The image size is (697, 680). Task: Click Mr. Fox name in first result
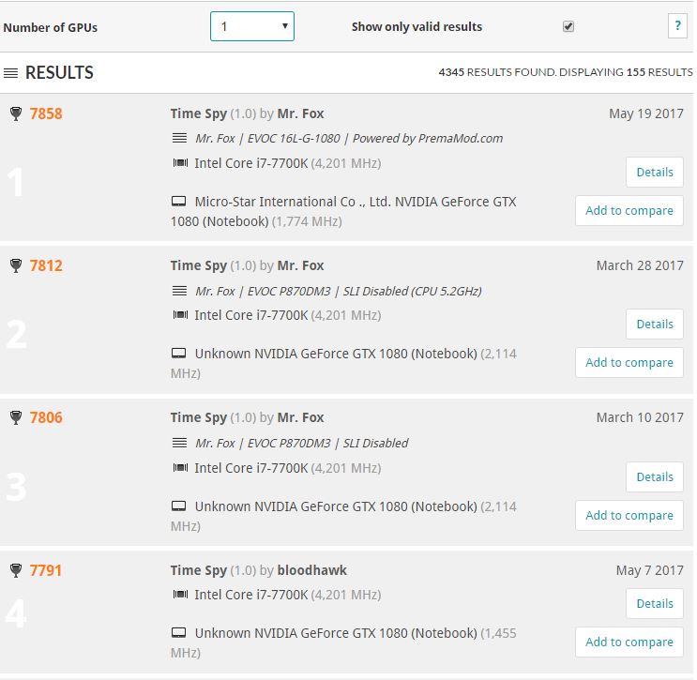[x=300, y=113]
